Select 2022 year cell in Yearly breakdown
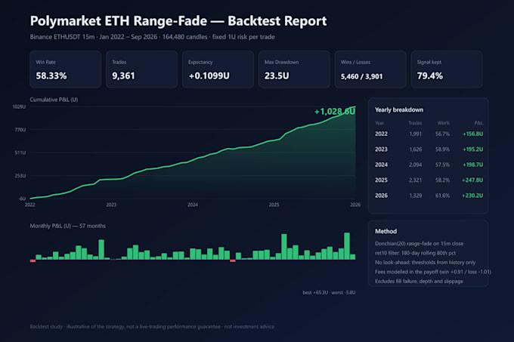 coord(381,134)
